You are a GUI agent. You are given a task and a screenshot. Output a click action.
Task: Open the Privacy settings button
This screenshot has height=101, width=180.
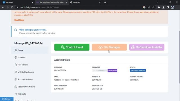pos(7,99)
